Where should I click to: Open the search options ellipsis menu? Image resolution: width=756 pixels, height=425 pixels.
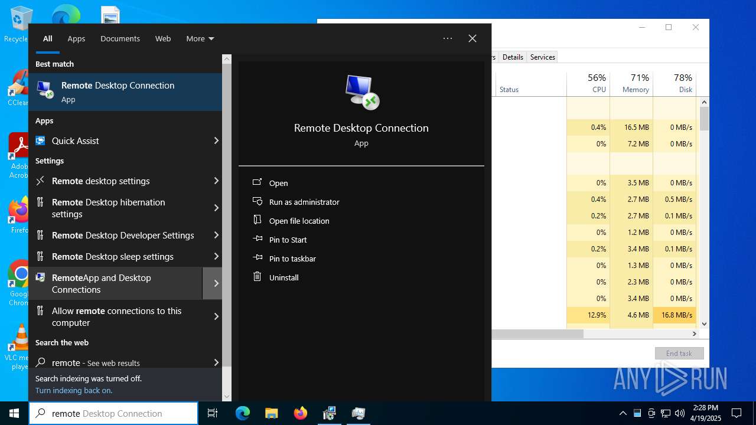coord(448,38)
